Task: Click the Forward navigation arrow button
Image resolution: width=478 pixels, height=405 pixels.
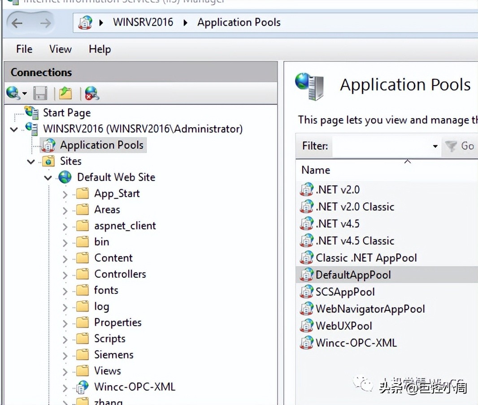Action: click(45, 23)
